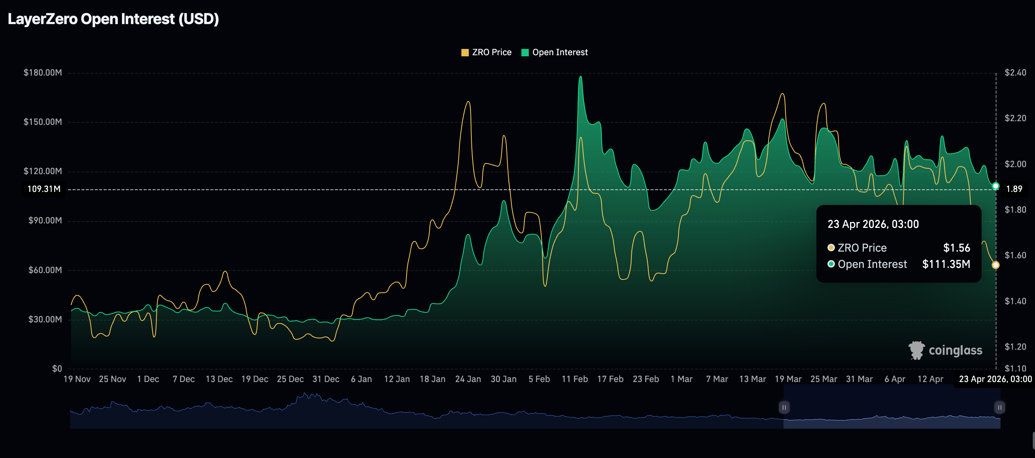Click the LayerZero Open Interest (USD) title

(113, 19)
